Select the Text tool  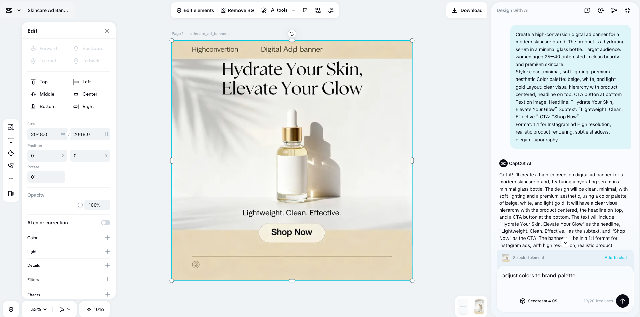[x=11, y=140]
